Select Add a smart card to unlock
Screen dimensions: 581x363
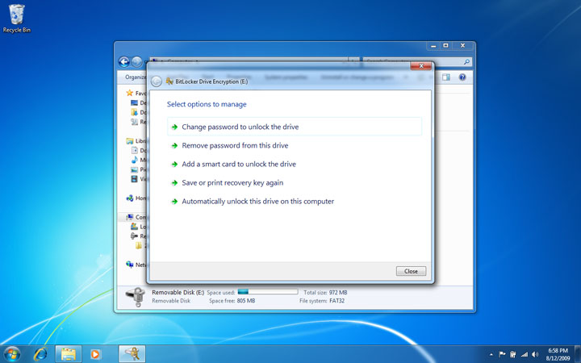(239, 164)
